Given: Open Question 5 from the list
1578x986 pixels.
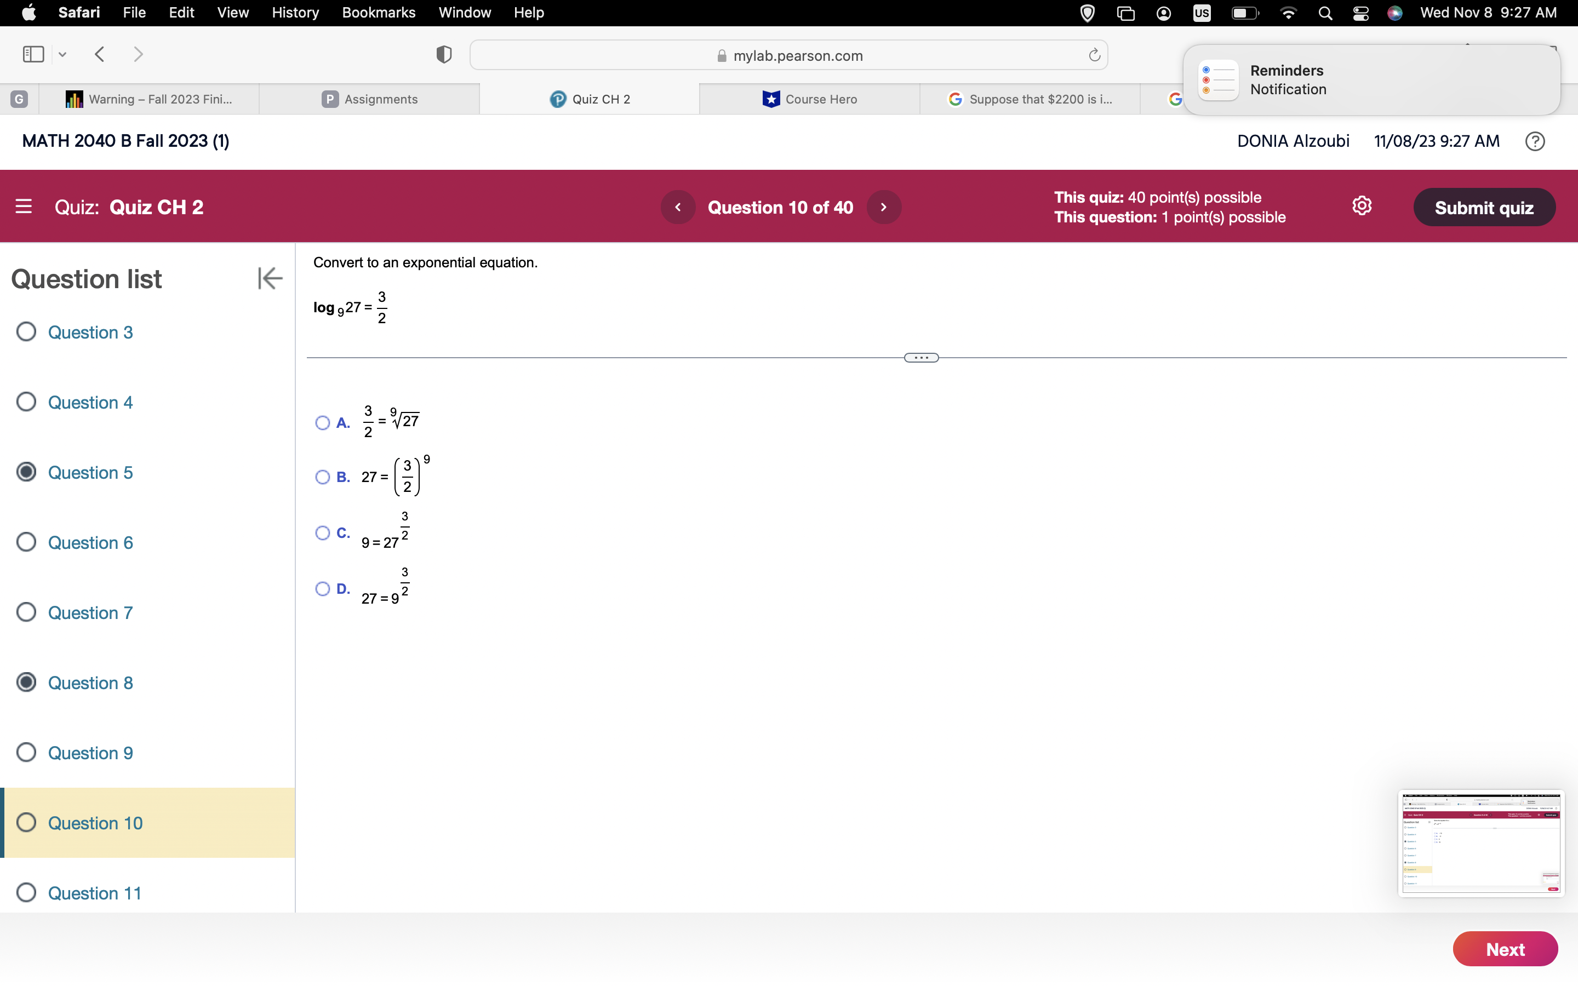Looking at the screenshot, I should click(x=90, y=472).
